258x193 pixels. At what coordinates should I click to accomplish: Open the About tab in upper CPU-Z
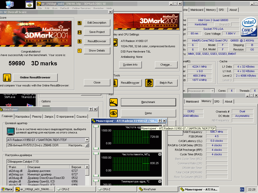click(x=233, y=10)
